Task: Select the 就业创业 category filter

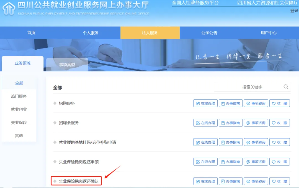Action: coord(19,109)
